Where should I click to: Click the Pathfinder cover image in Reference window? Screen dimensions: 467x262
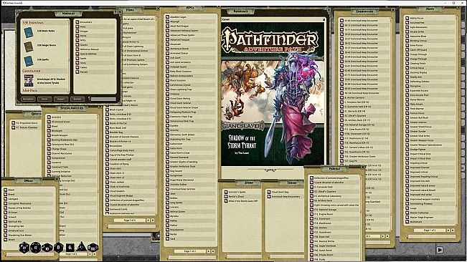click(x=273, y=94)
